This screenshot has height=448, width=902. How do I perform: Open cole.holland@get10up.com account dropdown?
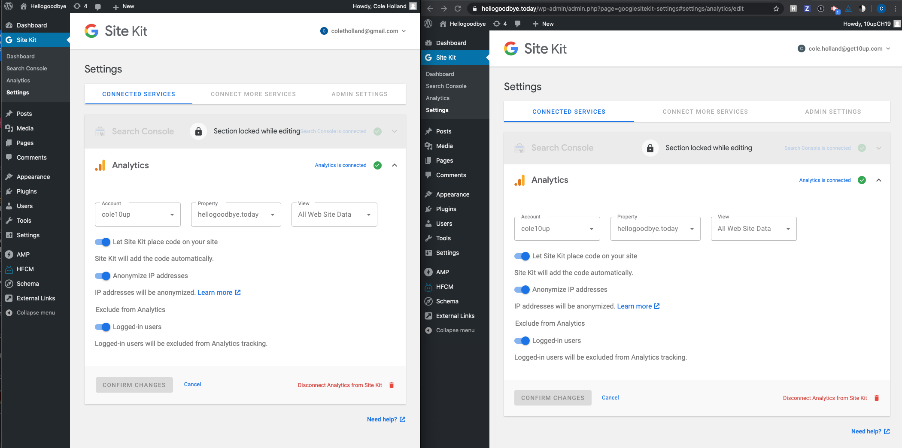(x=844, y=48)
